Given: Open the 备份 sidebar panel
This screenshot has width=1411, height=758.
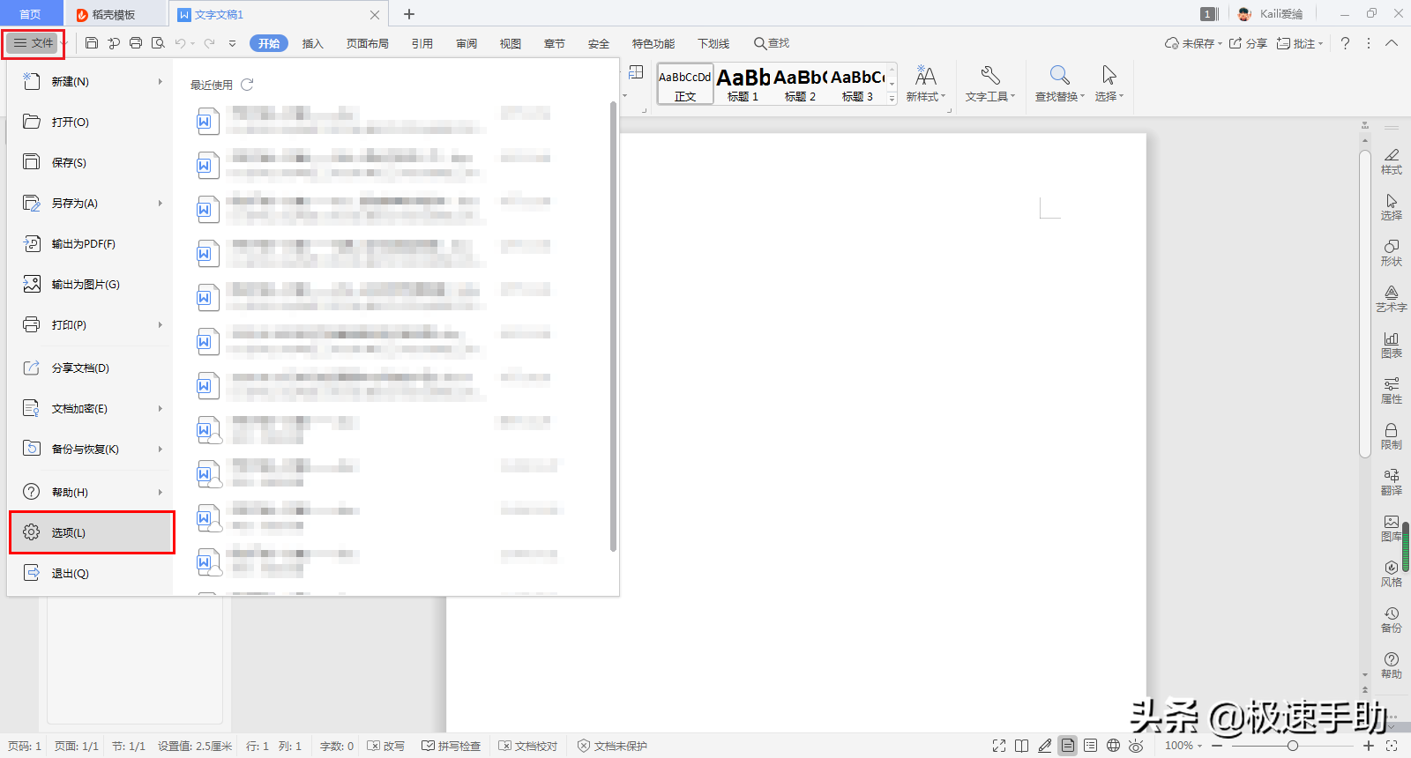Looking at the screenshot, I should point(1392,620).
